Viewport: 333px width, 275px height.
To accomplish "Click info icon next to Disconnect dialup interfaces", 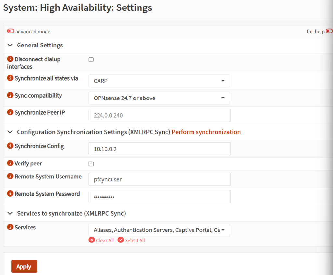I will (x=10, y=59).
